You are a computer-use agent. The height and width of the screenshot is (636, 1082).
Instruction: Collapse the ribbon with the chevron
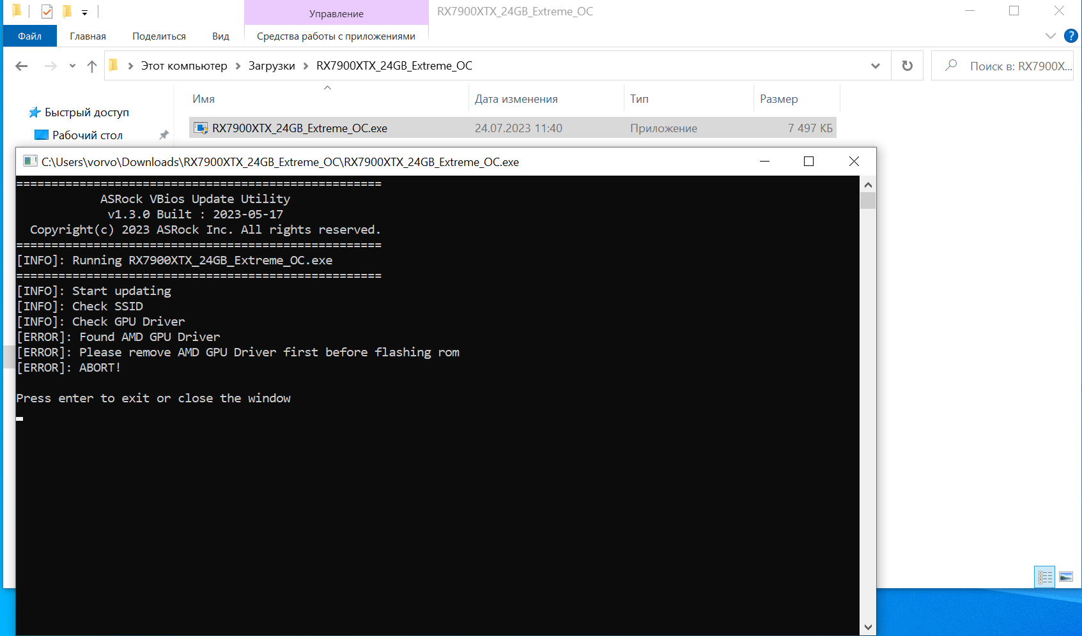[x=1050, y=36]
